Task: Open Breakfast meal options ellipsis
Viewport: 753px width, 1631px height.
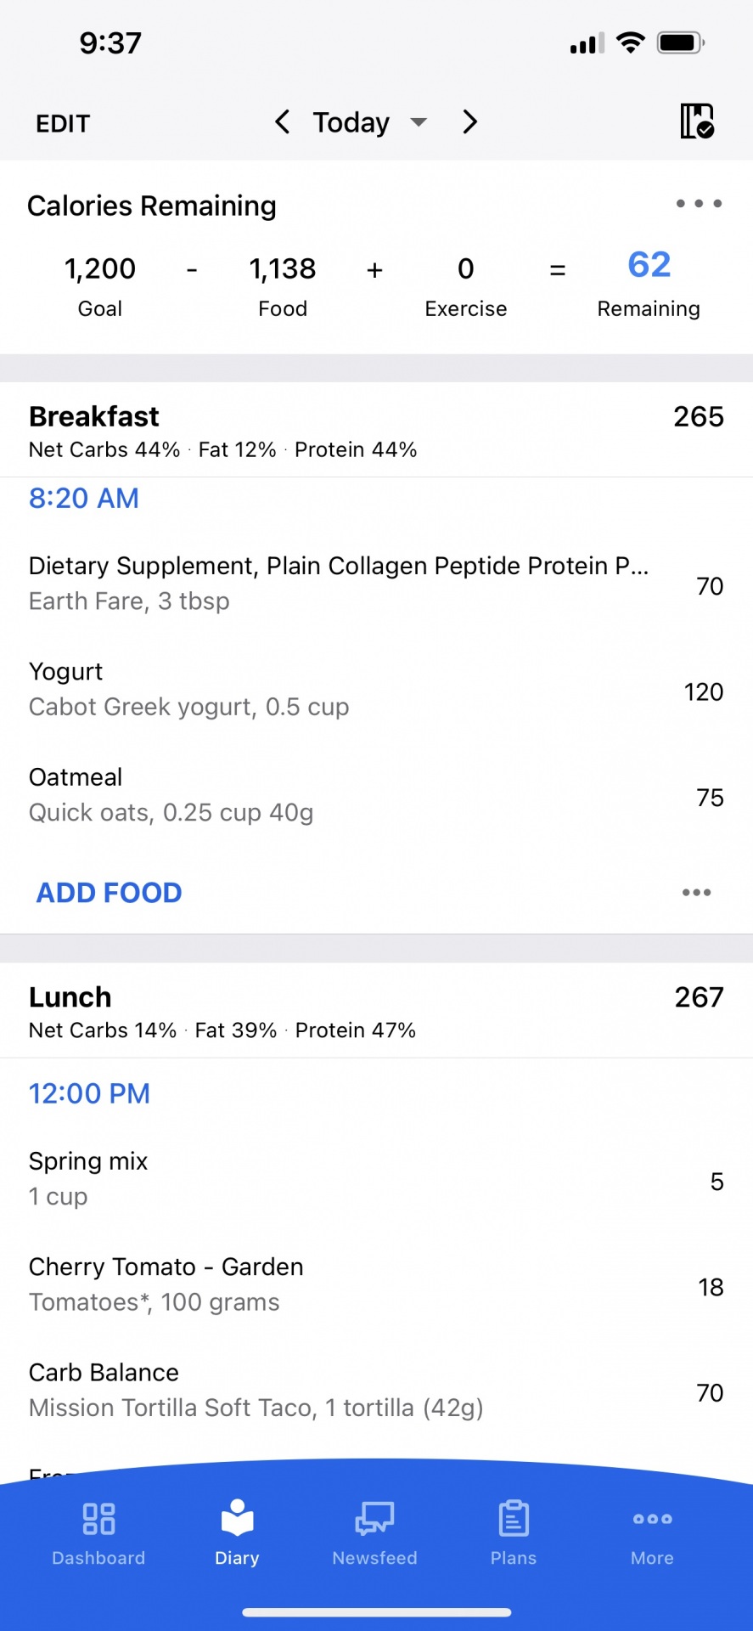Action: [696, 893]
